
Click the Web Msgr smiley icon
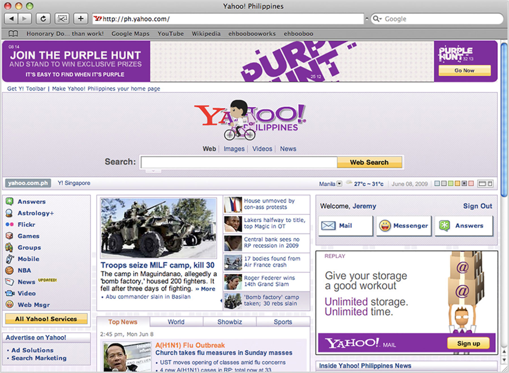[9, 304]
